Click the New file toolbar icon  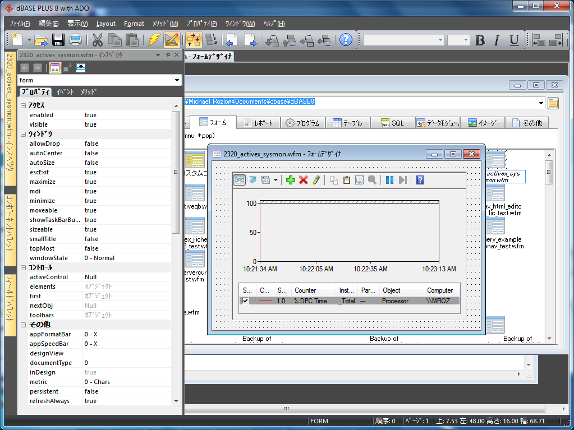(17, 39)
